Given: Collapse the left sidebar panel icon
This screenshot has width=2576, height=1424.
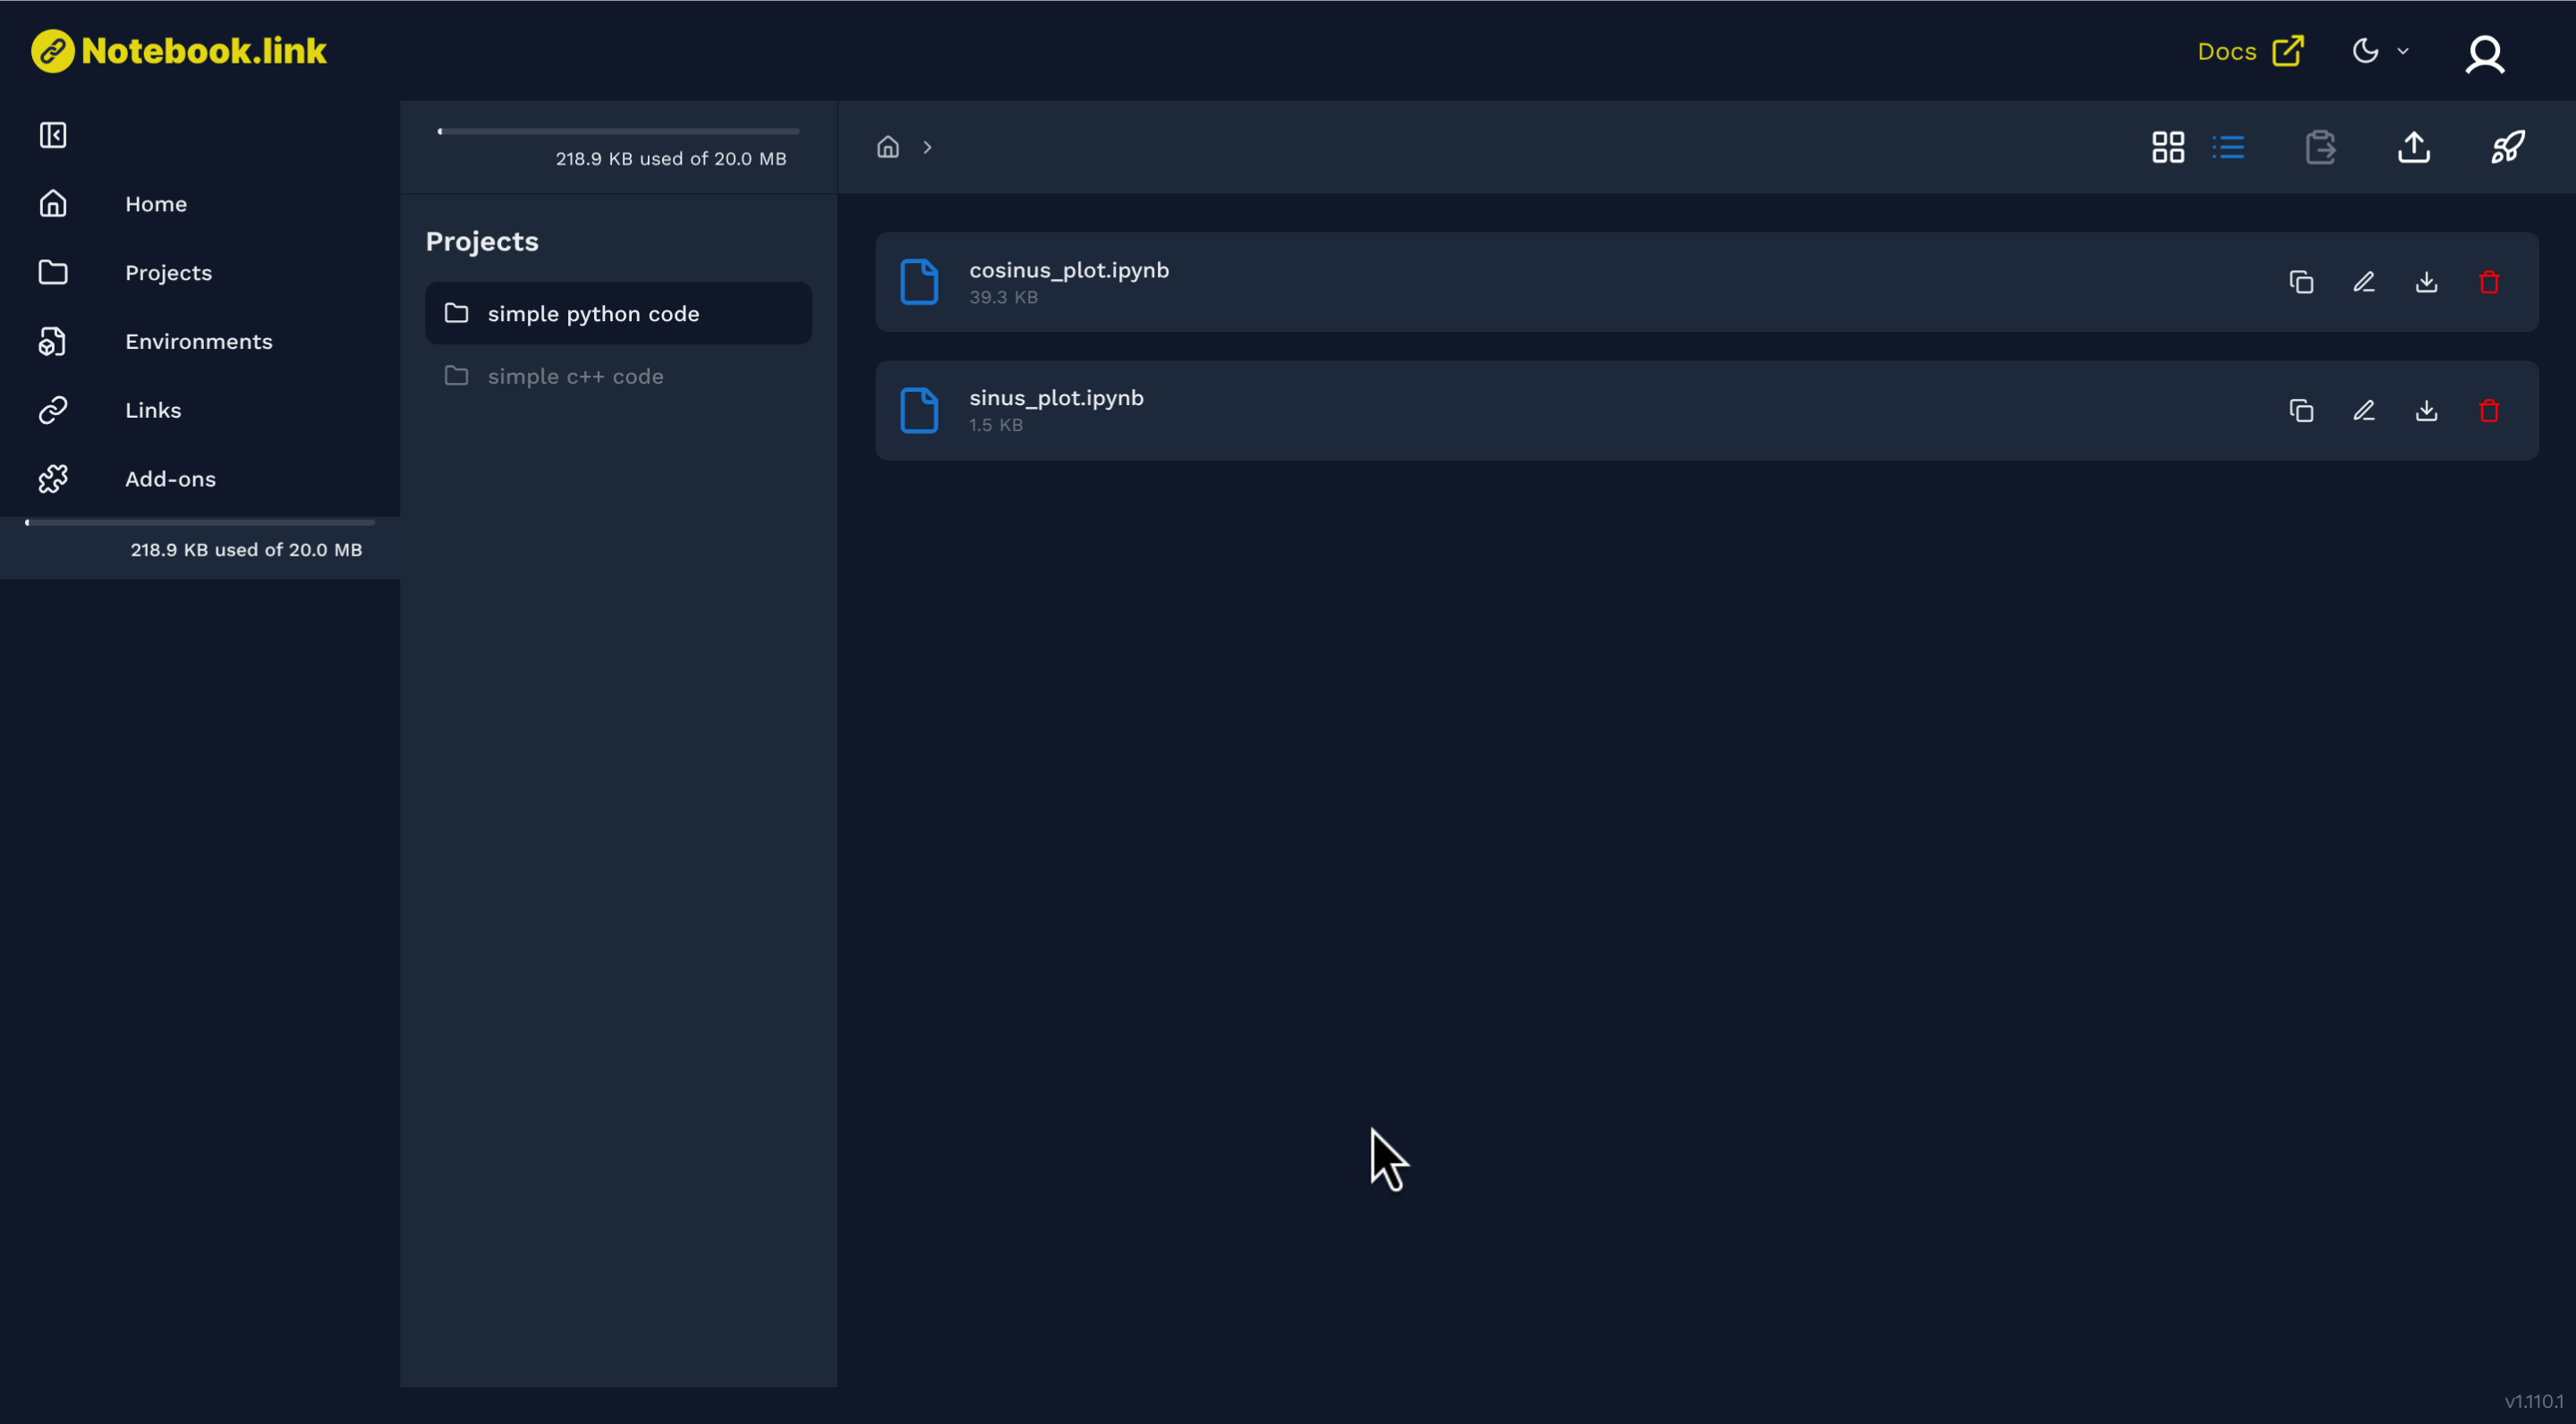Looking at the screenshot, I should (x=53, y=135).
